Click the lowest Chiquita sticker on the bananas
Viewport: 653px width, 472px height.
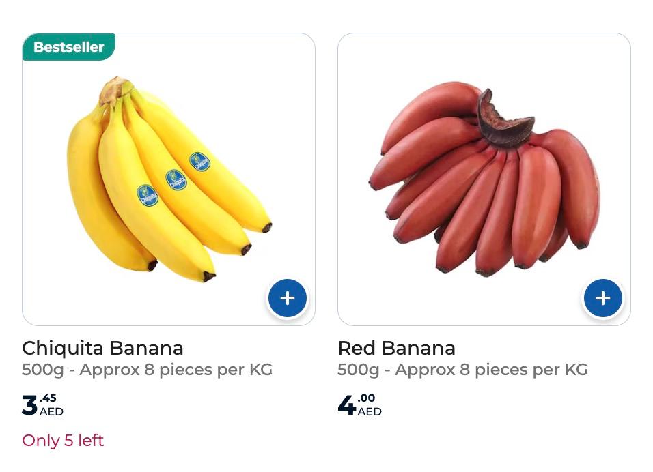point(147,196)
